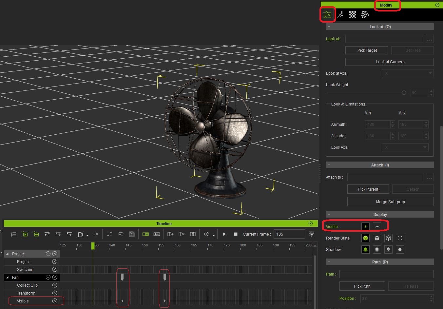Open the checkerboard material tab
The width and height of the screenshot is (443, 309).
coord(353,15)
